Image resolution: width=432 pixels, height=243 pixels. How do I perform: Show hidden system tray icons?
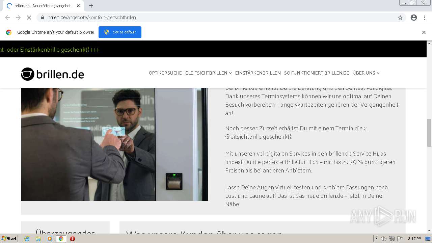[377, 239]
